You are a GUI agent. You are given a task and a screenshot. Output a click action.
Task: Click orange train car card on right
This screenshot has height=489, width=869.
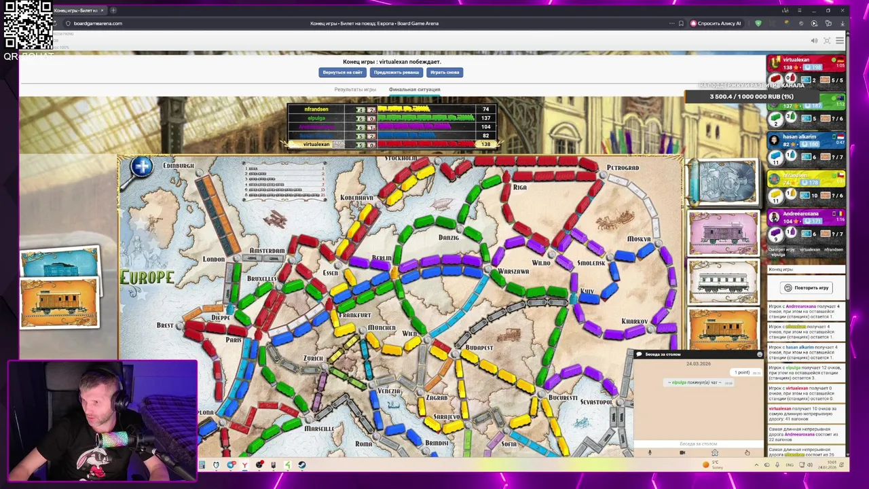724,330
